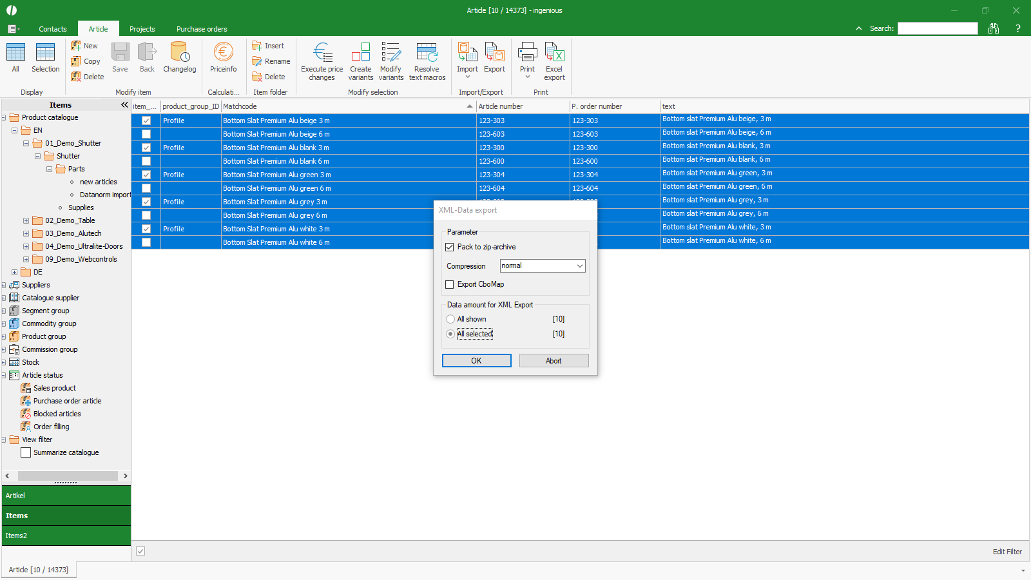The image size is (1031, 580).
Task: Open the Changelog tool
Action: [x=179, y=53]
